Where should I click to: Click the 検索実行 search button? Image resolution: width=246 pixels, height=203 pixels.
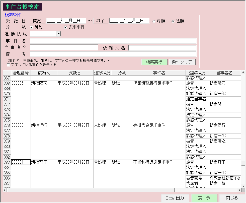pyautogui.click(x=154, y=62)
